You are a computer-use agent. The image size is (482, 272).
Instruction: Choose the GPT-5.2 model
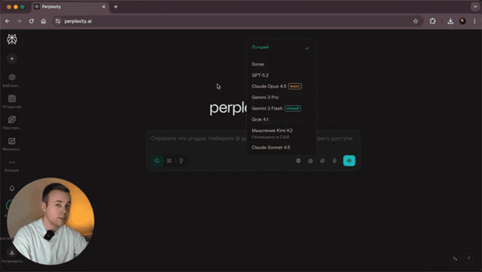281,75
